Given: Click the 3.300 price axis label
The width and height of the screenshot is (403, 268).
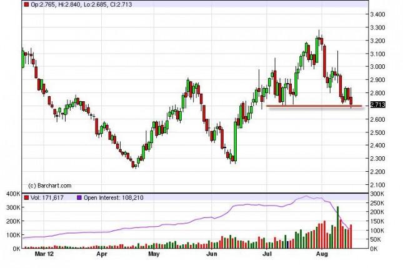Looking at the screenshot, I should pos(377,27).
